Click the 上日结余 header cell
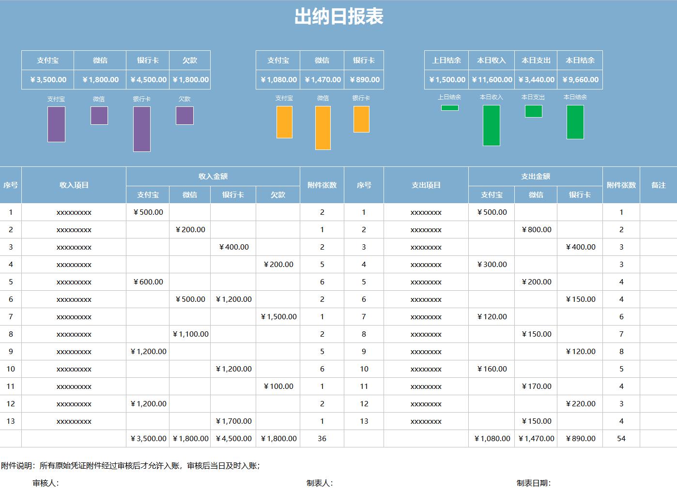This screenshot has height=490, width=677. pyautogui.click(x=445, y=60)
